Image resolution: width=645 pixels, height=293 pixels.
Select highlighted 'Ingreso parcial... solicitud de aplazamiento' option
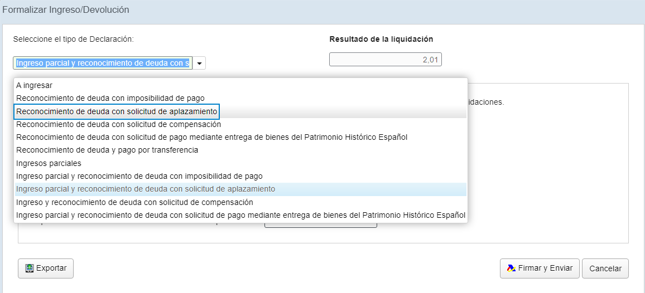240,189
